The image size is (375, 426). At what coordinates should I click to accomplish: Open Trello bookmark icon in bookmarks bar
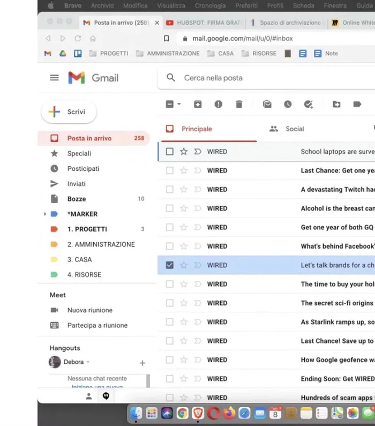click(x=78, y=54)
